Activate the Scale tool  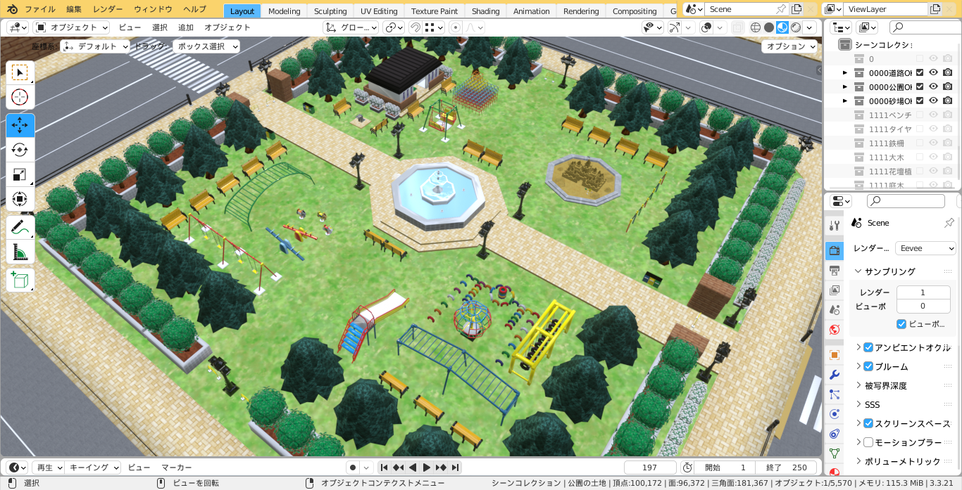[20, 174]
